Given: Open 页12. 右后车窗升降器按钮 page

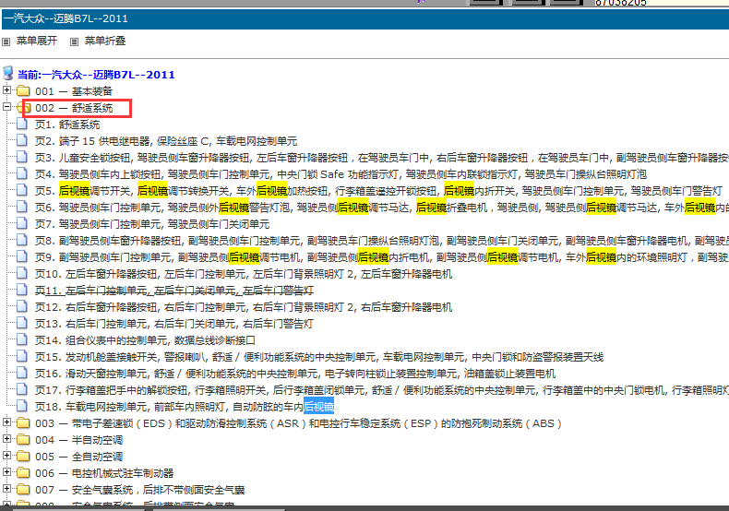Looking at the screenshot, I should click(244, 307).
